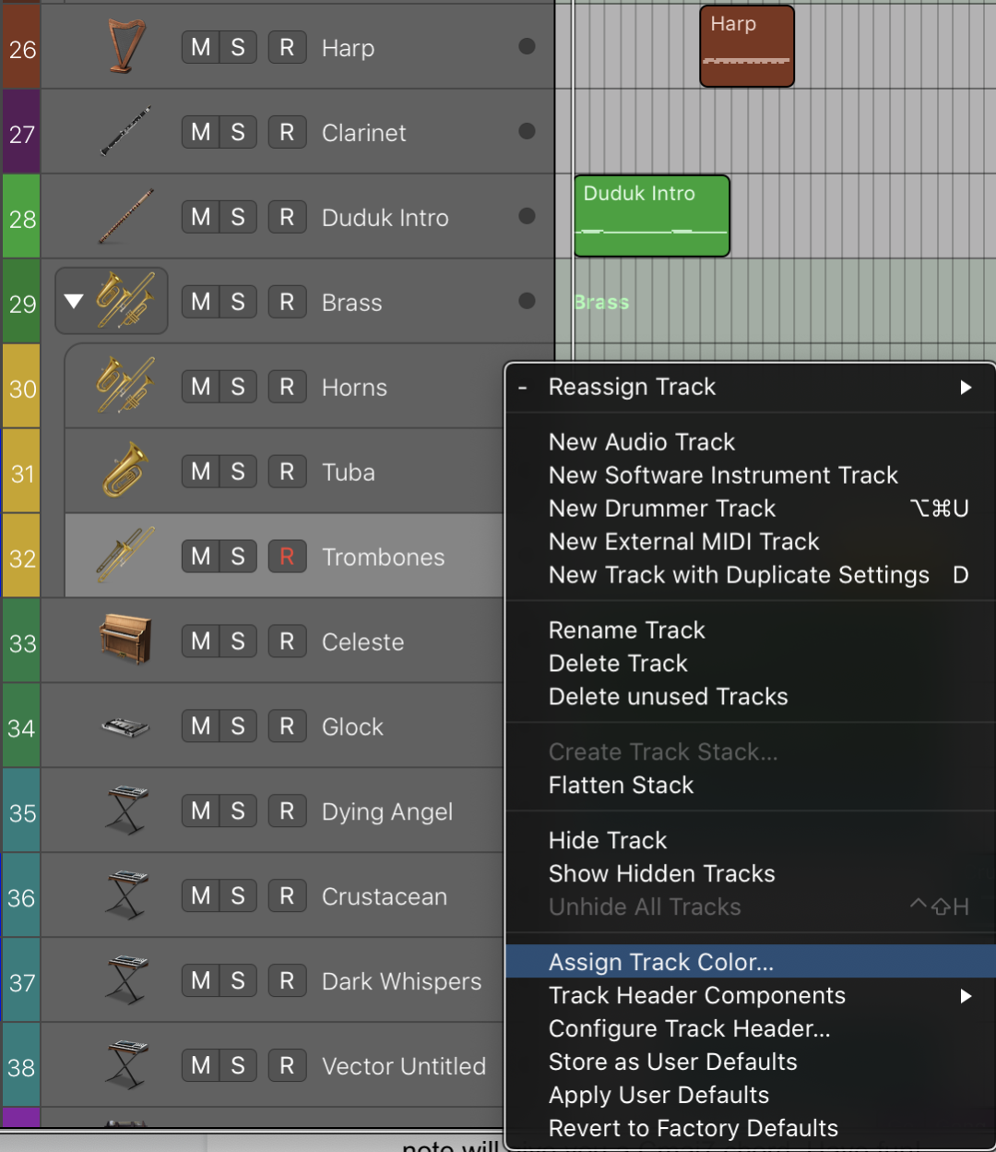Click the yellow color strip on track 30
Viewport: 996px width, 1152px height.
click(20, 387)
